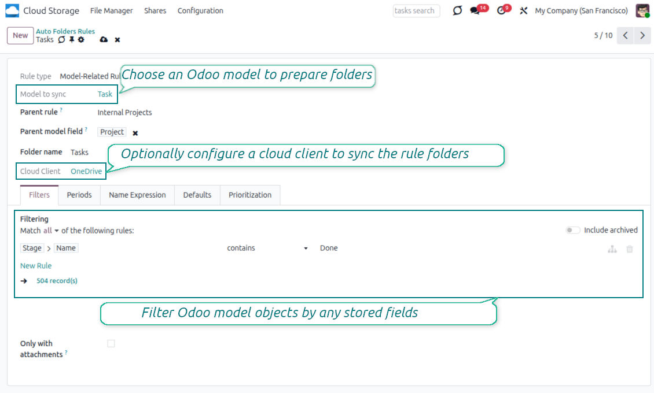Open My Company (San Francisco) company switcher
The height and width of the screenshot is (393, 654).
tap(581, 11)
